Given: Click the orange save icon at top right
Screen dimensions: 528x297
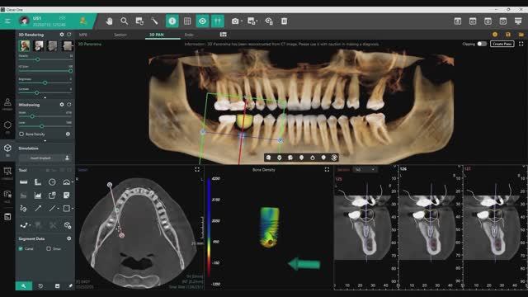Looking at the screenshot, I should [x=508, y=35].
